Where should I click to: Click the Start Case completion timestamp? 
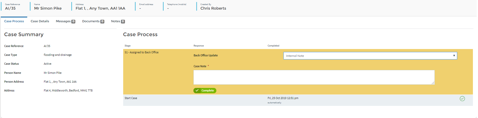coord(283,98)
